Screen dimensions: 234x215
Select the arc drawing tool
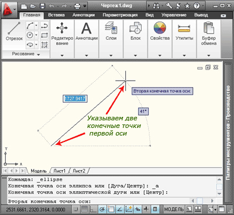30,26
